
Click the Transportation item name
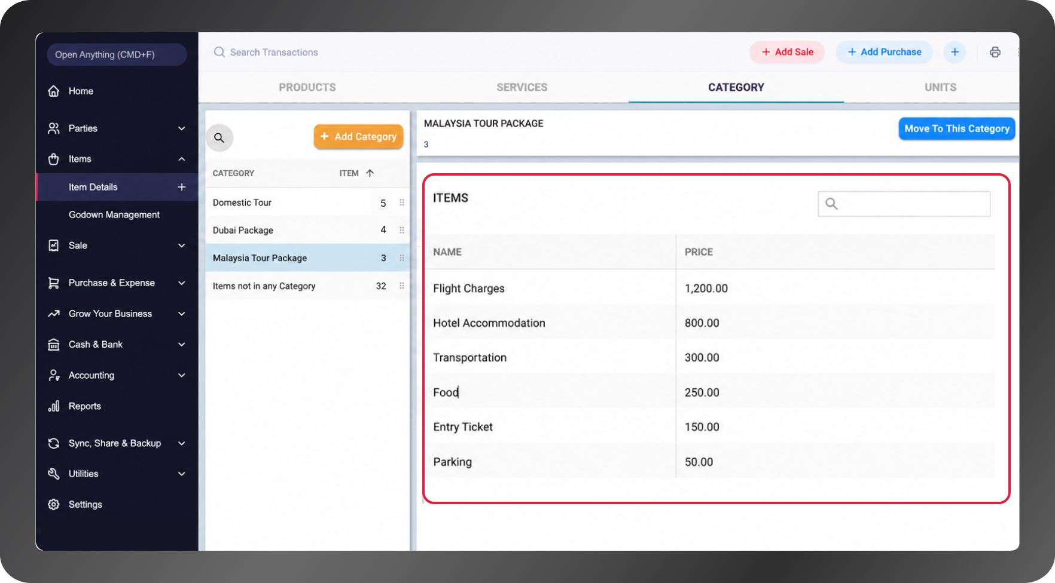(470, 358)
